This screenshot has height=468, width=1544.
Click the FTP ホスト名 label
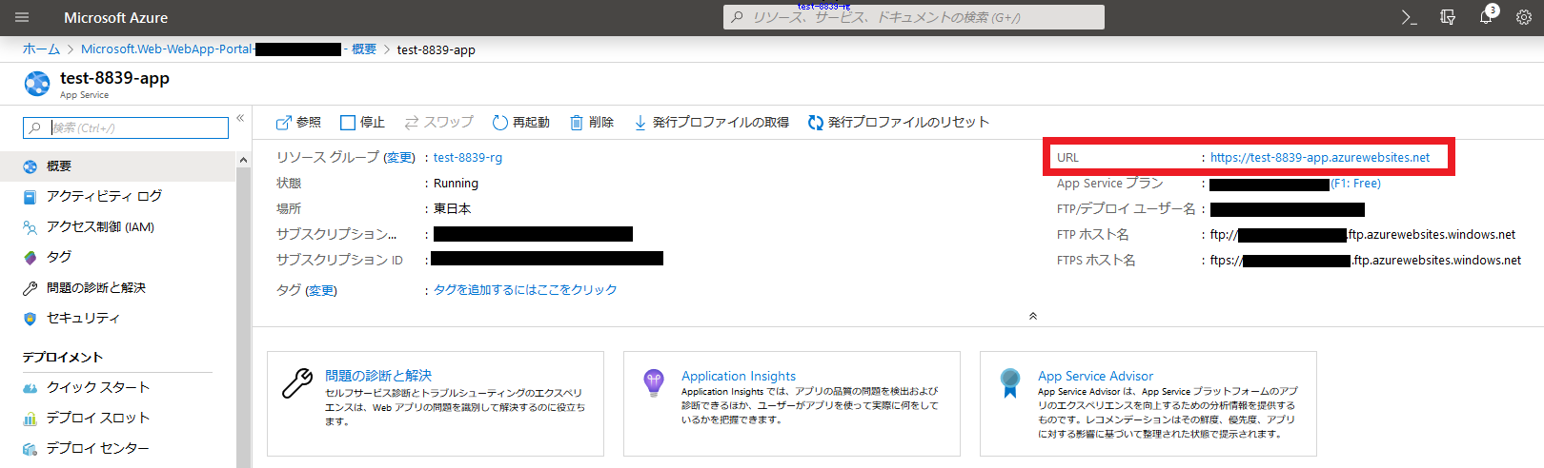click(x=1092, y=234)
